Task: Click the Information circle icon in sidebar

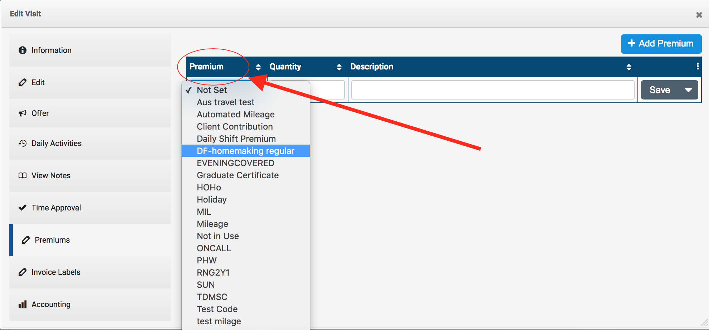Action: point(23,50)
